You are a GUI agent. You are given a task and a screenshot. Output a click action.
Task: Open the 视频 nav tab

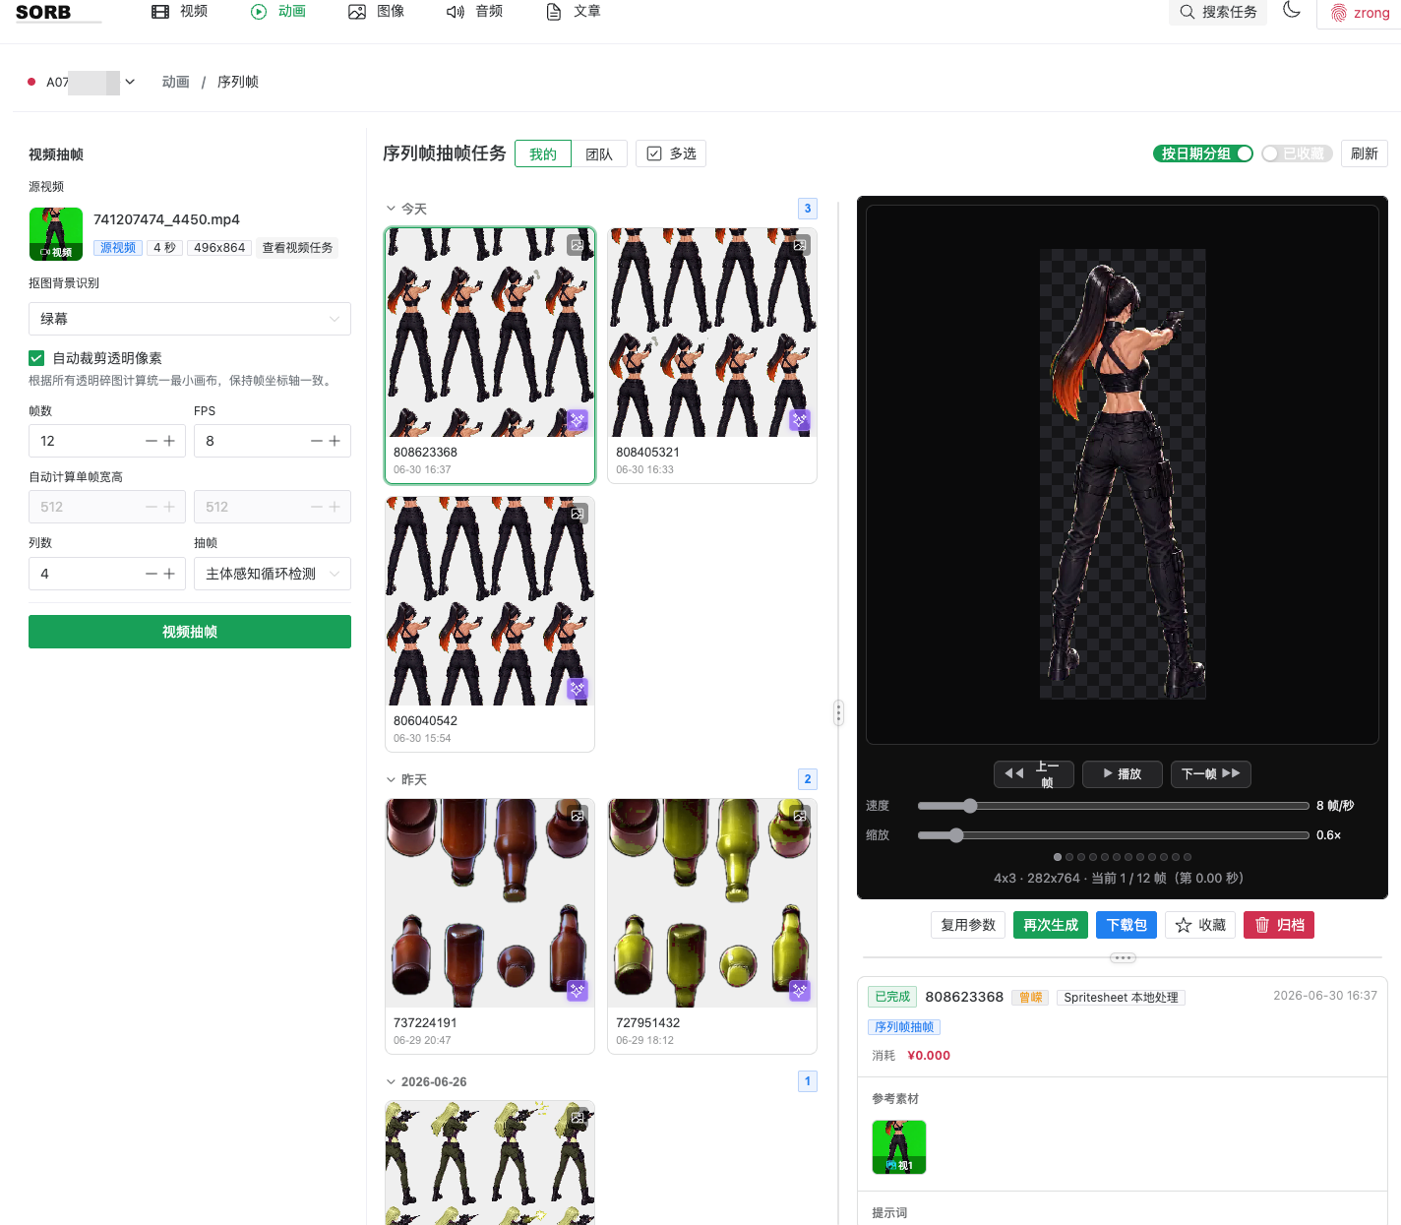[179, 12]
